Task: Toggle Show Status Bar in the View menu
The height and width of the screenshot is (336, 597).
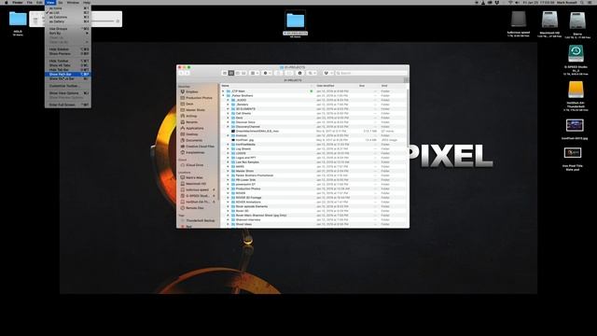Action: tap(68, 78)
